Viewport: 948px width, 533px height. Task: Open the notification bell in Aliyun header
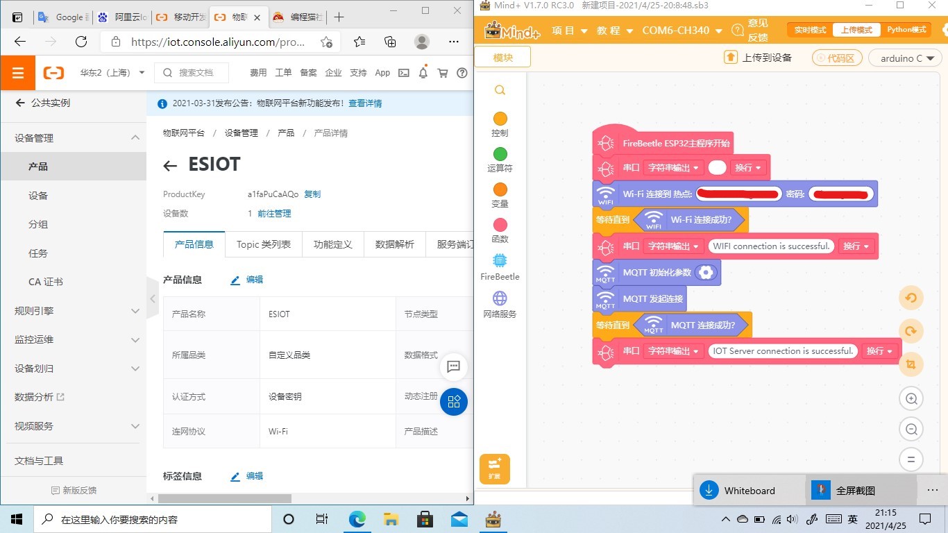(x=423, y=73)
